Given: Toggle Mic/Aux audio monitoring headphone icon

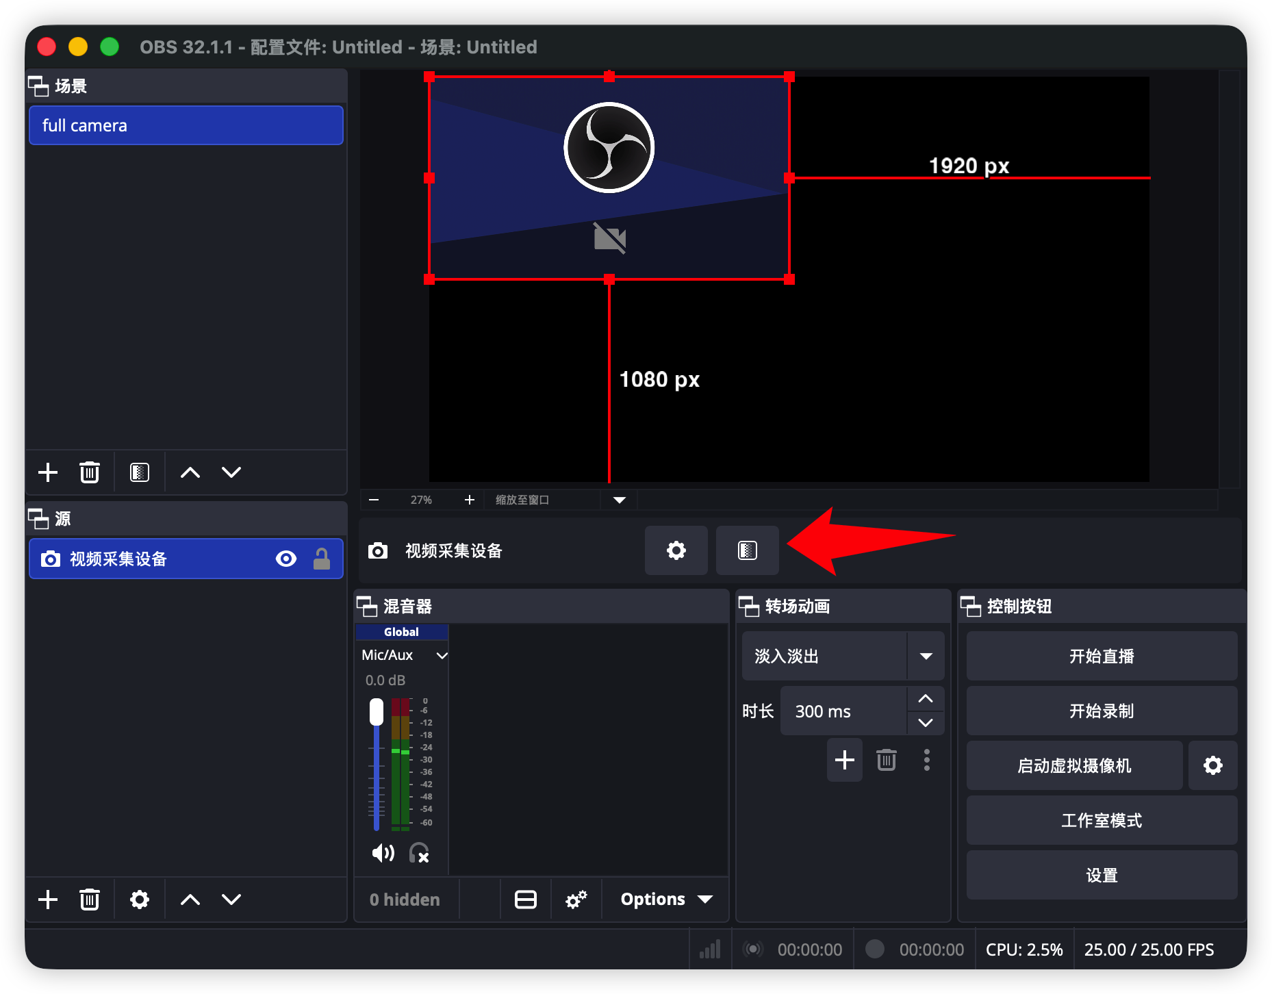Looking at the screenshot, I should pos(419,853).
